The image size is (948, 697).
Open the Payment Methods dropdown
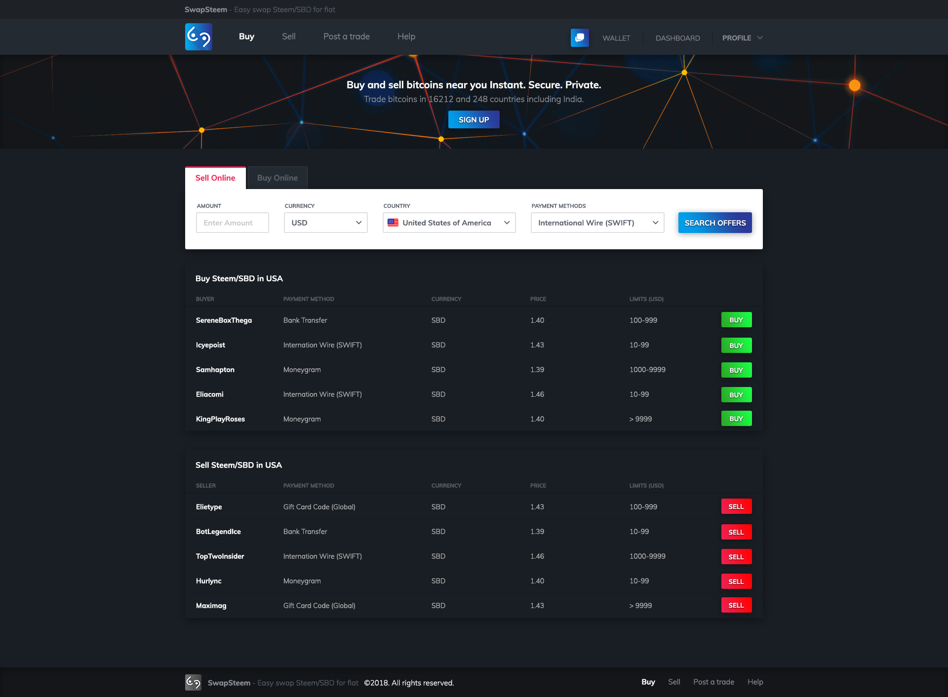[x=597, y=223]
